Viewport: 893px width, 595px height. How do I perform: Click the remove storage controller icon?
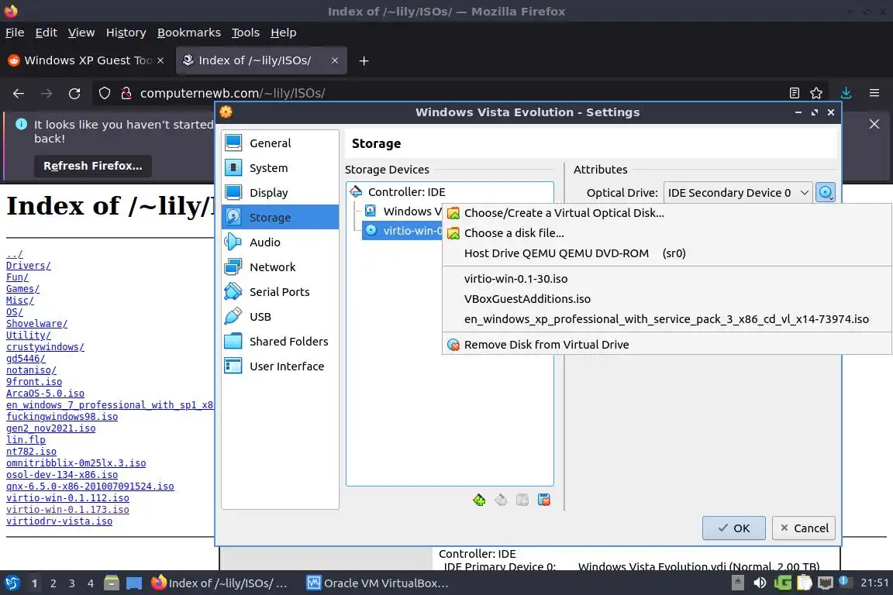pos(501,500)
